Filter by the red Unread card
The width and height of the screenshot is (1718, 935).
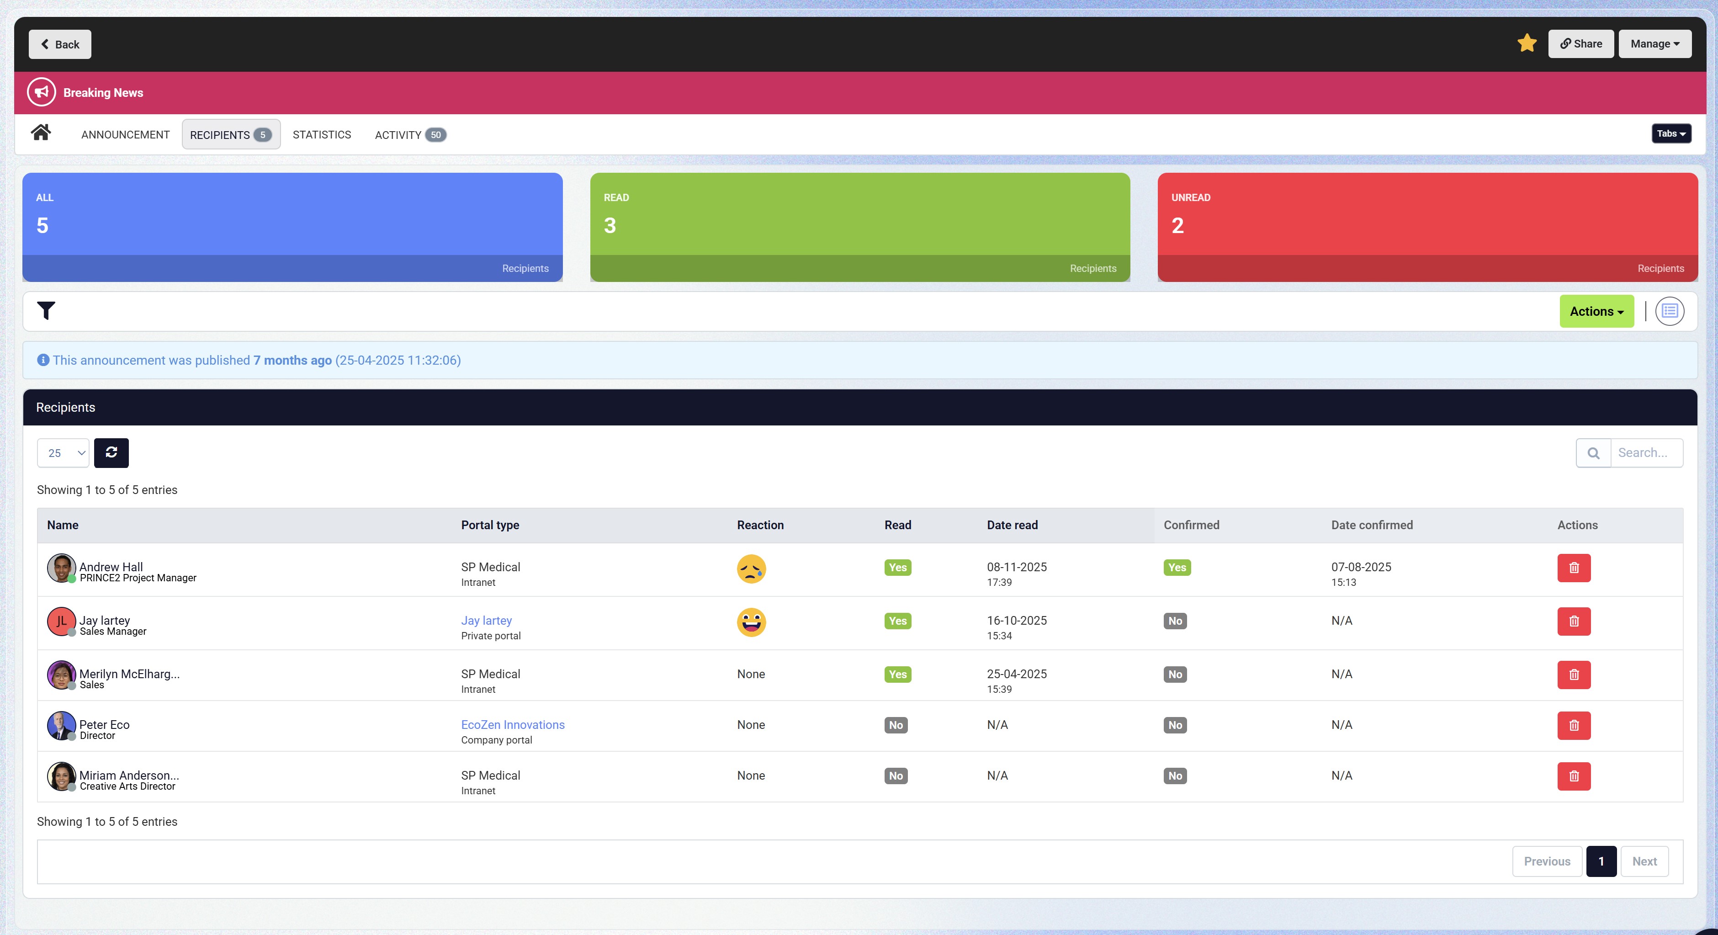pos(1427,227)
